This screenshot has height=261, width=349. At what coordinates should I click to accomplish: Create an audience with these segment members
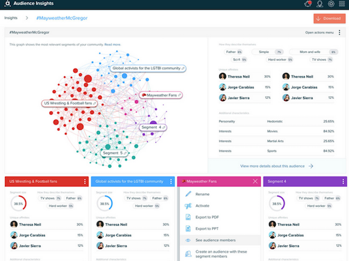point(221,254)
